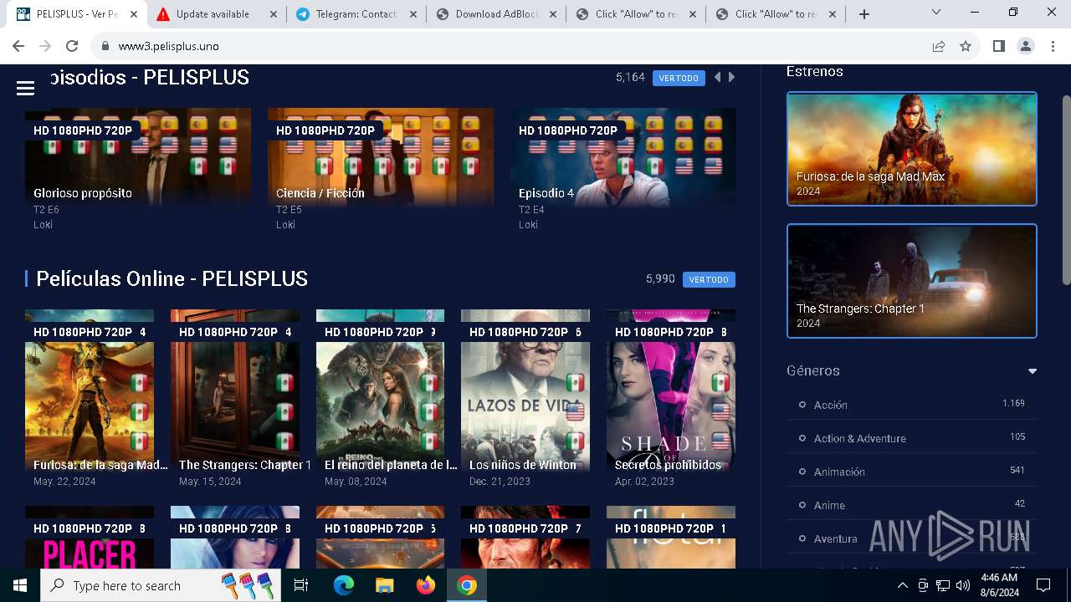Open the Aventura genre link
Viewport: 1071px width, 602px height.
[835, 538]
